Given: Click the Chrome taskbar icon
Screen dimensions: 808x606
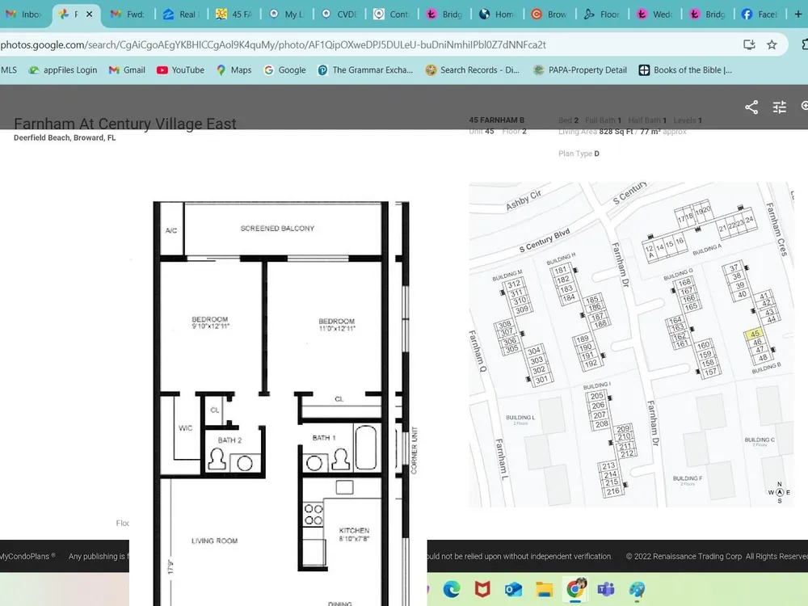Looking at the screenshot, I should pyautogui.click(x=575, y=588).
